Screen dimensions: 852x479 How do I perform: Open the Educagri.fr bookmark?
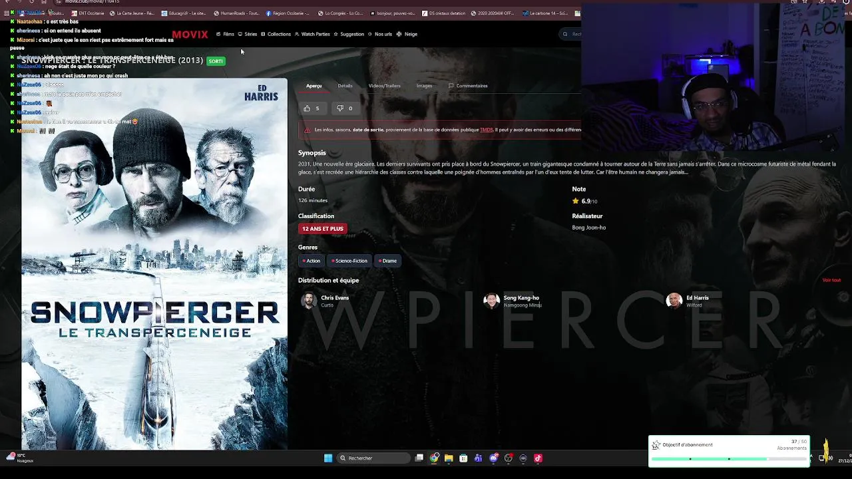point(183,13)
